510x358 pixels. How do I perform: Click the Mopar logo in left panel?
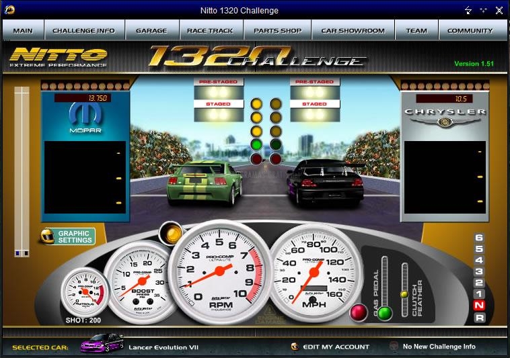click(85, 118)
